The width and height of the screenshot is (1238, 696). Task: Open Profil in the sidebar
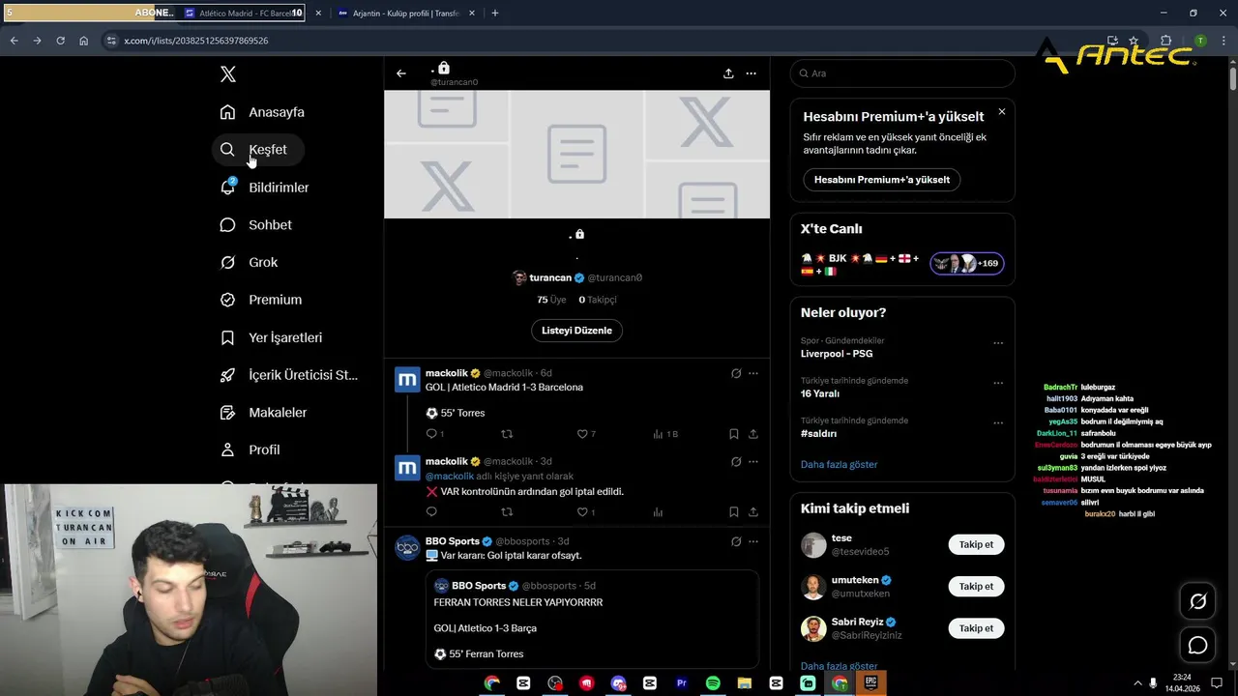pos(251,450)
